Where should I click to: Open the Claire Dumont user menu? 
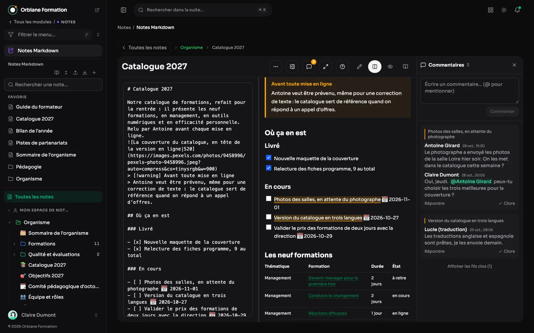[x=53, y=315]
